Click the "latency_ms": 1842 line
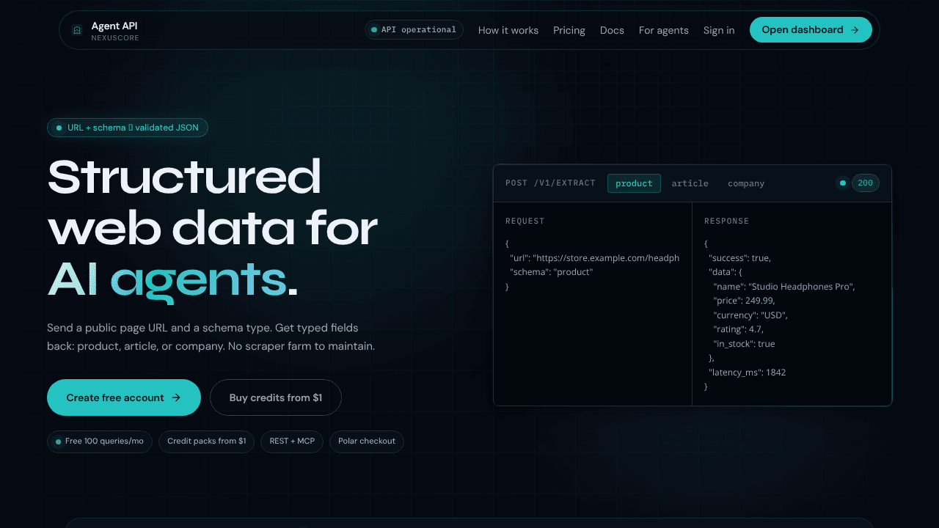This screenshot has width=939, height=528. pos(748,373)
